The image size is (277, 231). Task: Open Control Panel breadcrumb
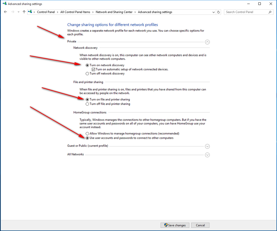click(x=46, y=12)
